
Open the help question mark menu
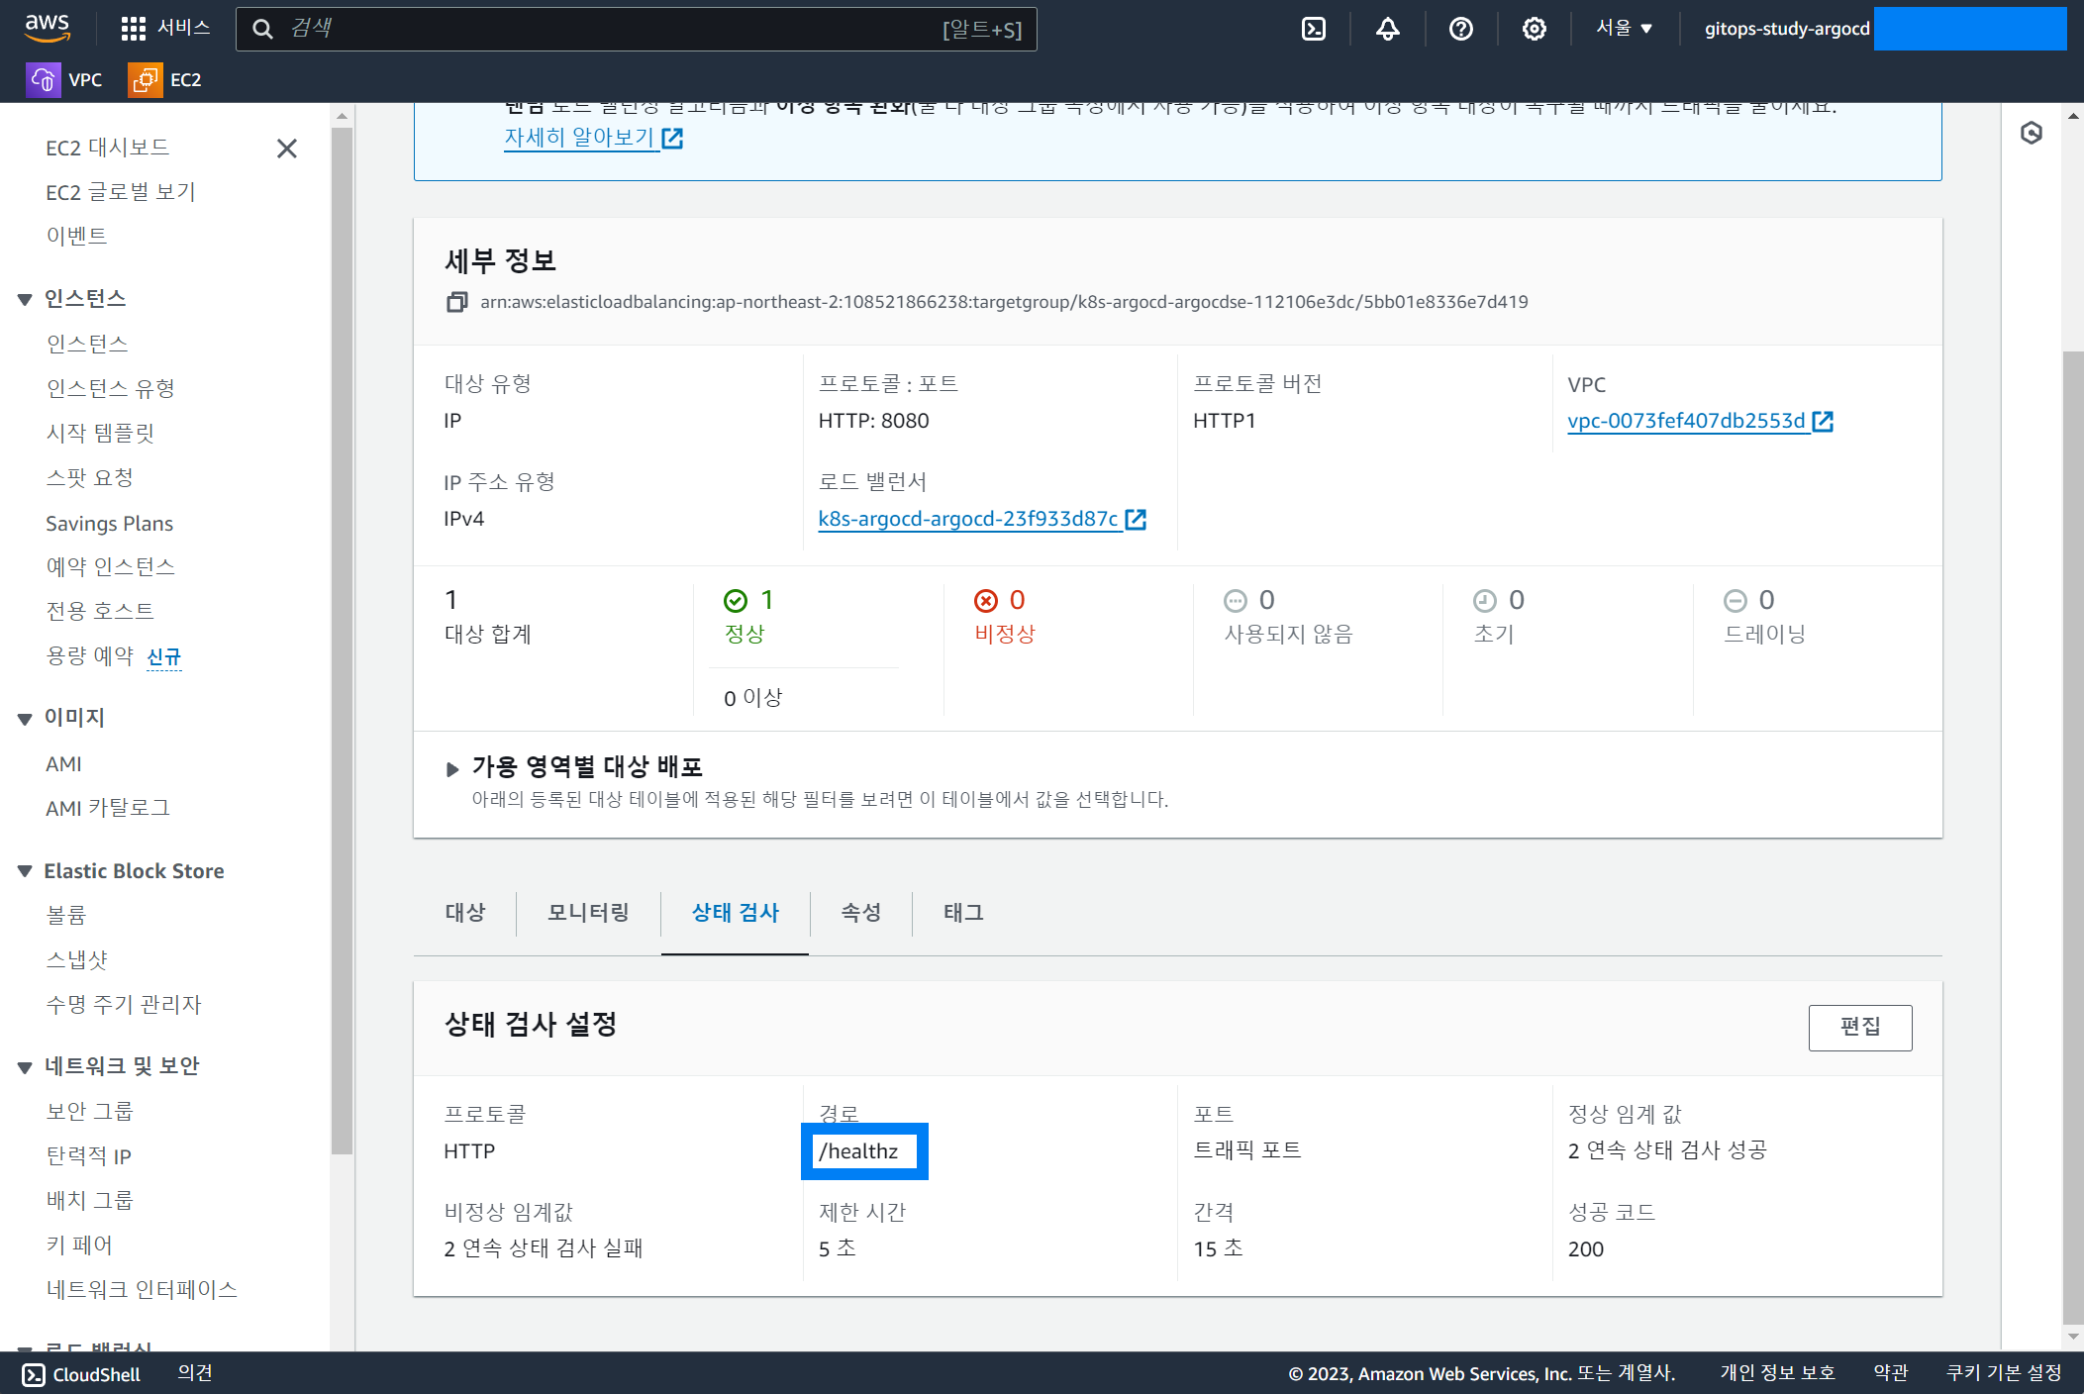pyautogui.click(x=1460, y=29)
